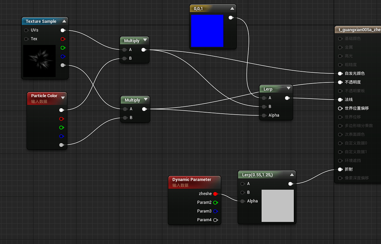Viewport: 381px width, 244px height.
Task: Click the zheshe output pin on Dynamic Parameter
Action: click(215, 194)
